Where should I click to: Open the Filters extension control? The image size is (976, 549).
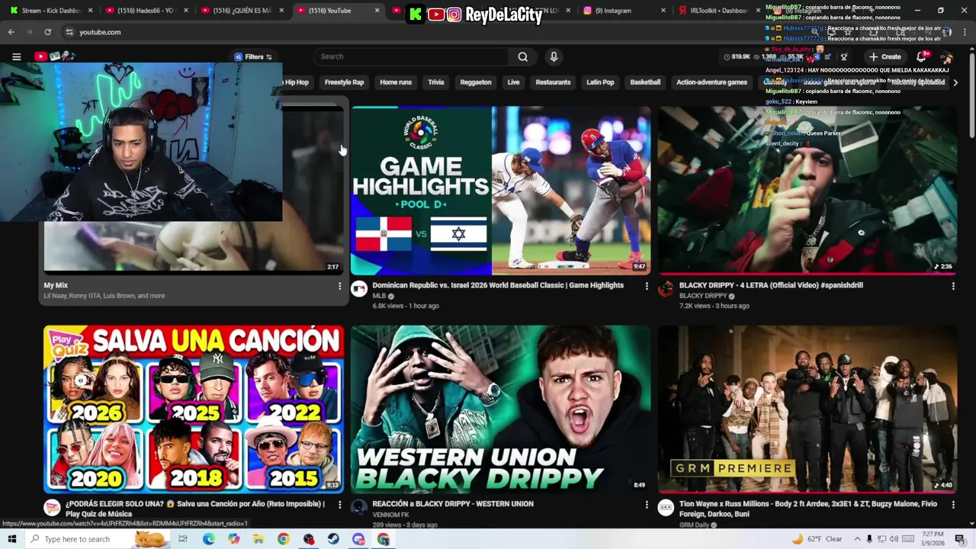(253, 56)
